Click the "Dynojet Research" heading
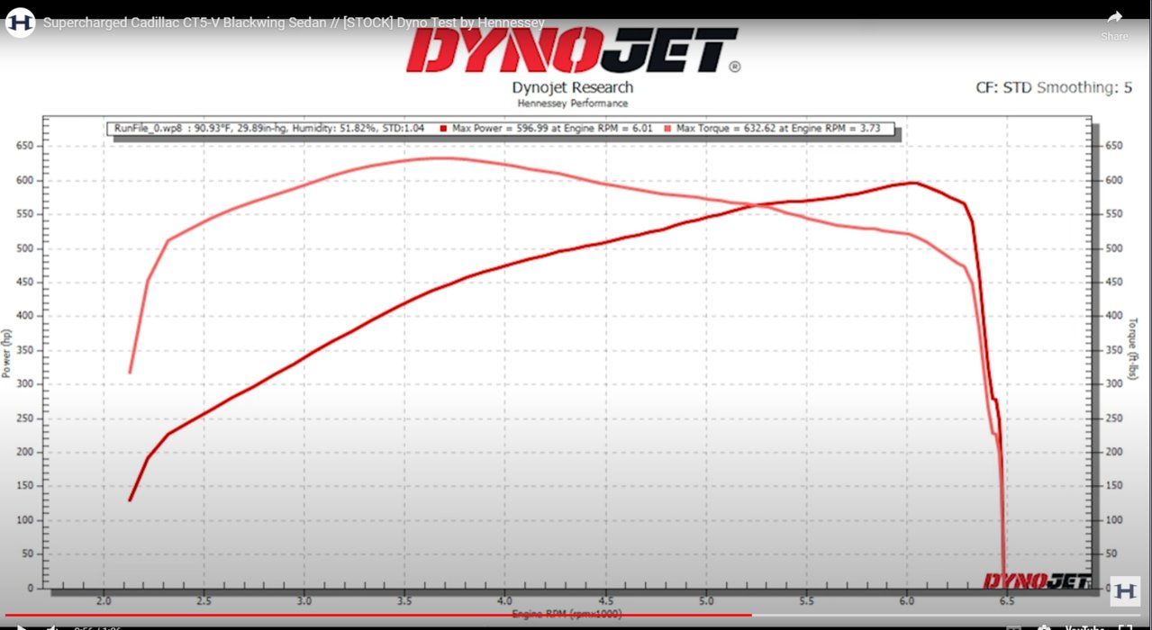This screenshot has height=630, width=1152. [573, 87]
